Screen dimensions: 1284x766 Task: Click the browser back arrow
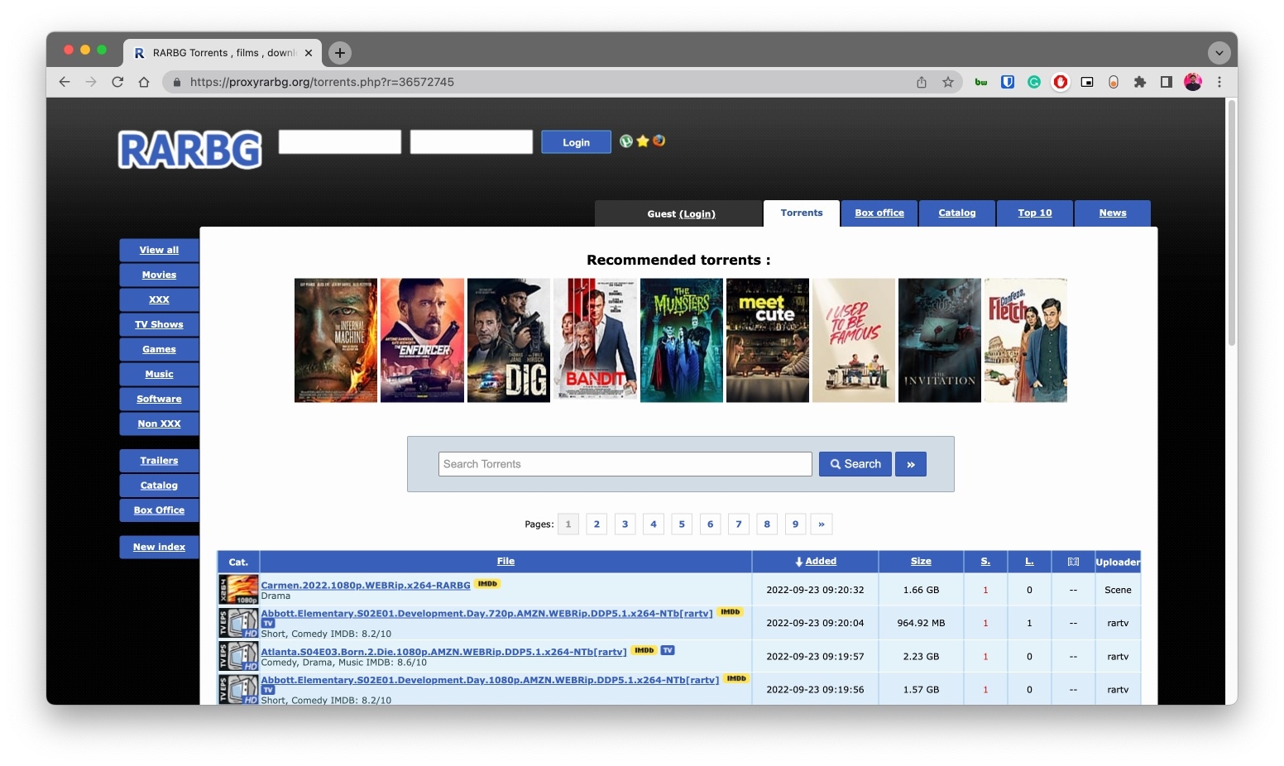coord(65,82)
